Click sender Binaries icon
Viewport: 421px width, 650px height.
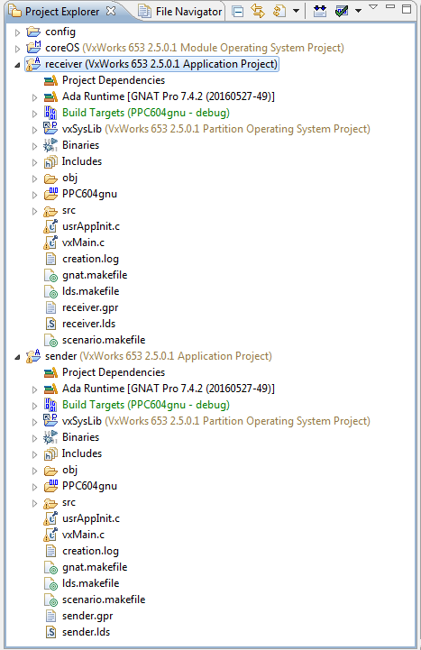(50, 437)
